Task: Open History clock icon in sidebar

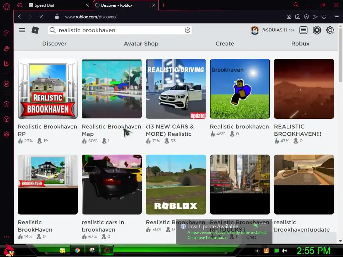Action: point(7,104)
